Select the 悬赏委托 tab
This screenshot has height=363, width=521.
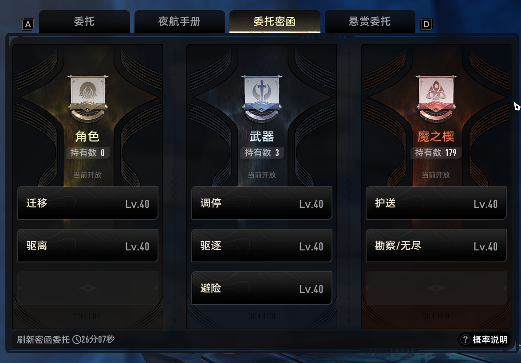[x=370, y=22]
